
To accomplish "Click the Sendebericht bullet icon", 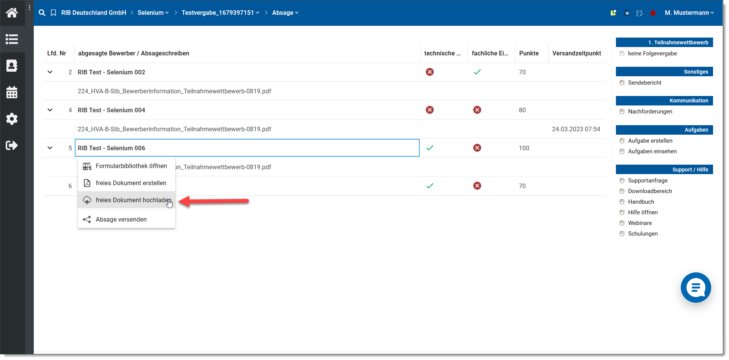I will pyautogui.click(x=622, y=83).
